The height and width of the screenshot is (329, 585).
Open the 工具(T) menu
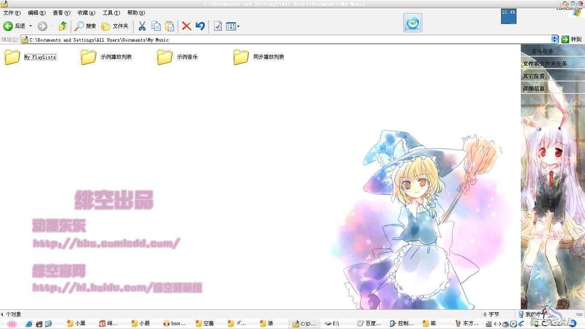tap(111, 13)
